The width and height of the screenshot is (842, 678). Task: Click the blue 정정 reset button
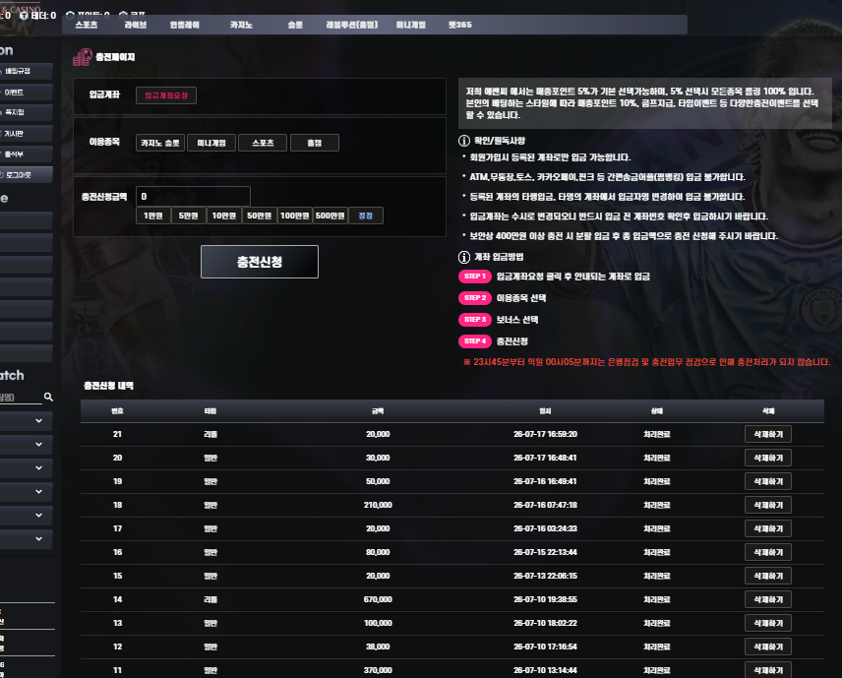pos(366,216)
